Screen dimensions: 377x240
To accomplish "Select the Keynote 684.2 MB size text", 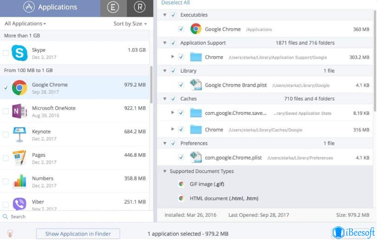I will [x=135, y=132].
